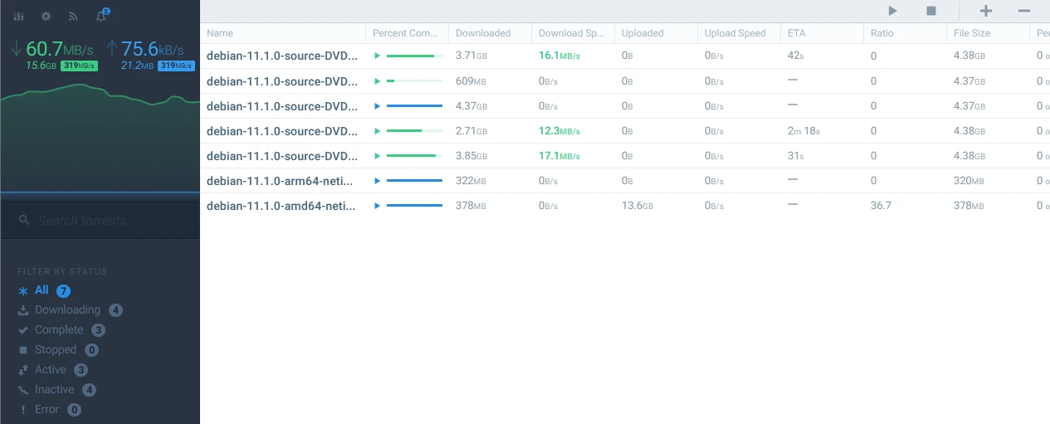Sort by the Downloaded column header
The width and height of the screenshot is (1050, 424).
pos(490,33)
